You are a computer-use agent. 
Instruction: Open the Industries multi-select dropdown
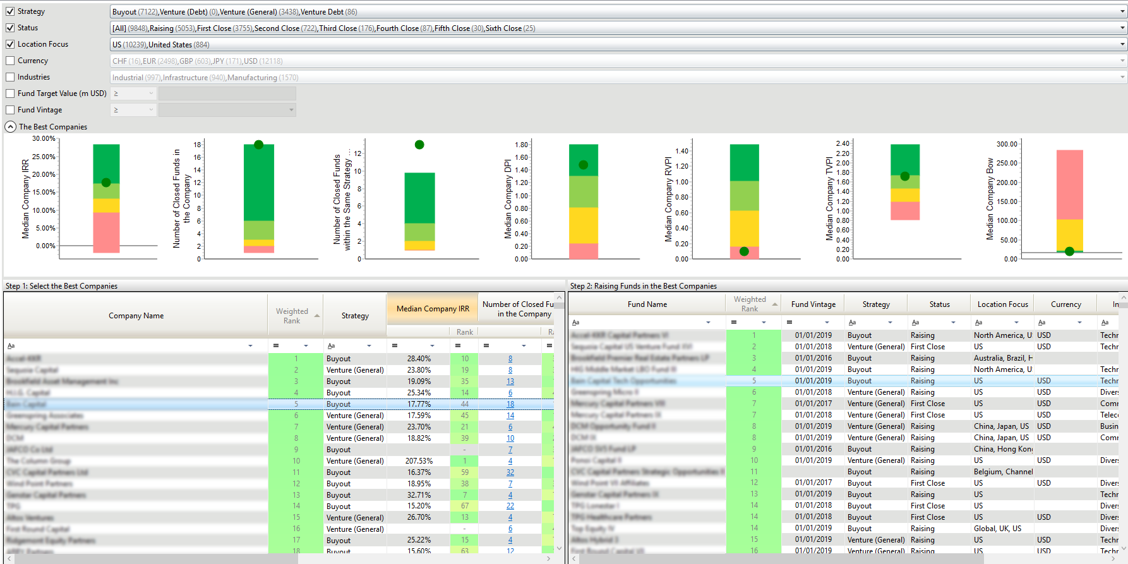1122,78
